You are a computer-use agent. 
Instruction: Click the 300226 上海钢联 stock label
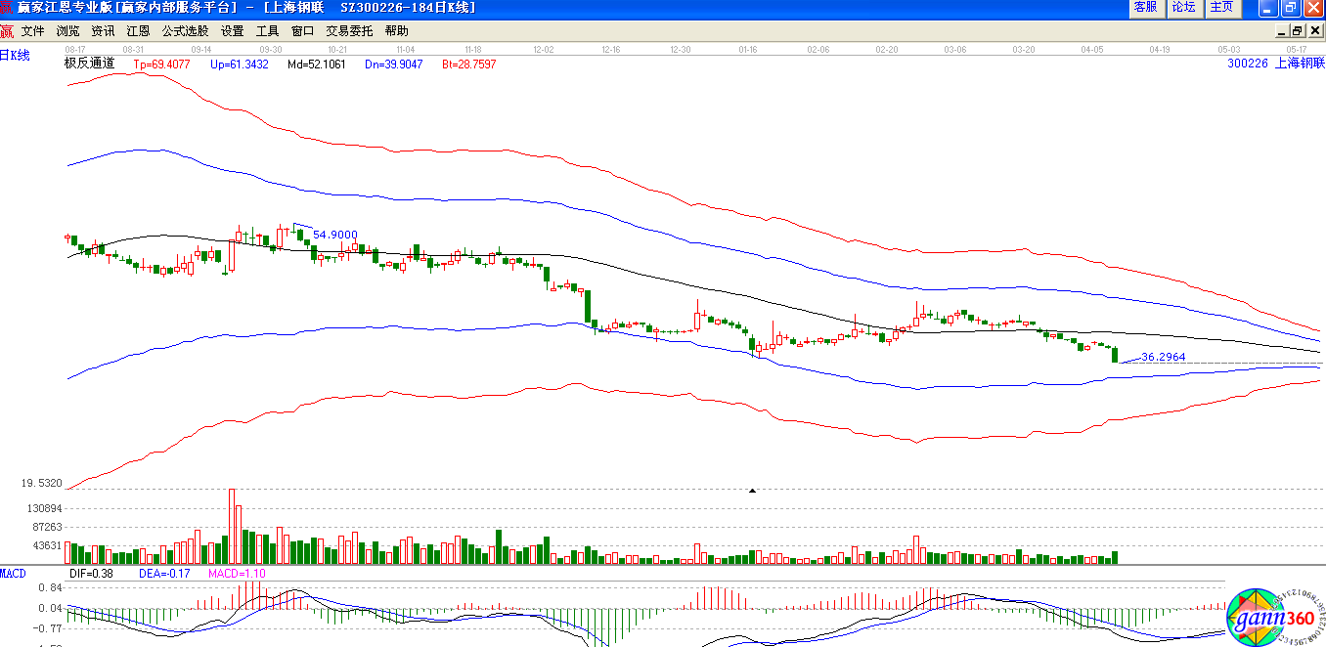pos(1276,63)
